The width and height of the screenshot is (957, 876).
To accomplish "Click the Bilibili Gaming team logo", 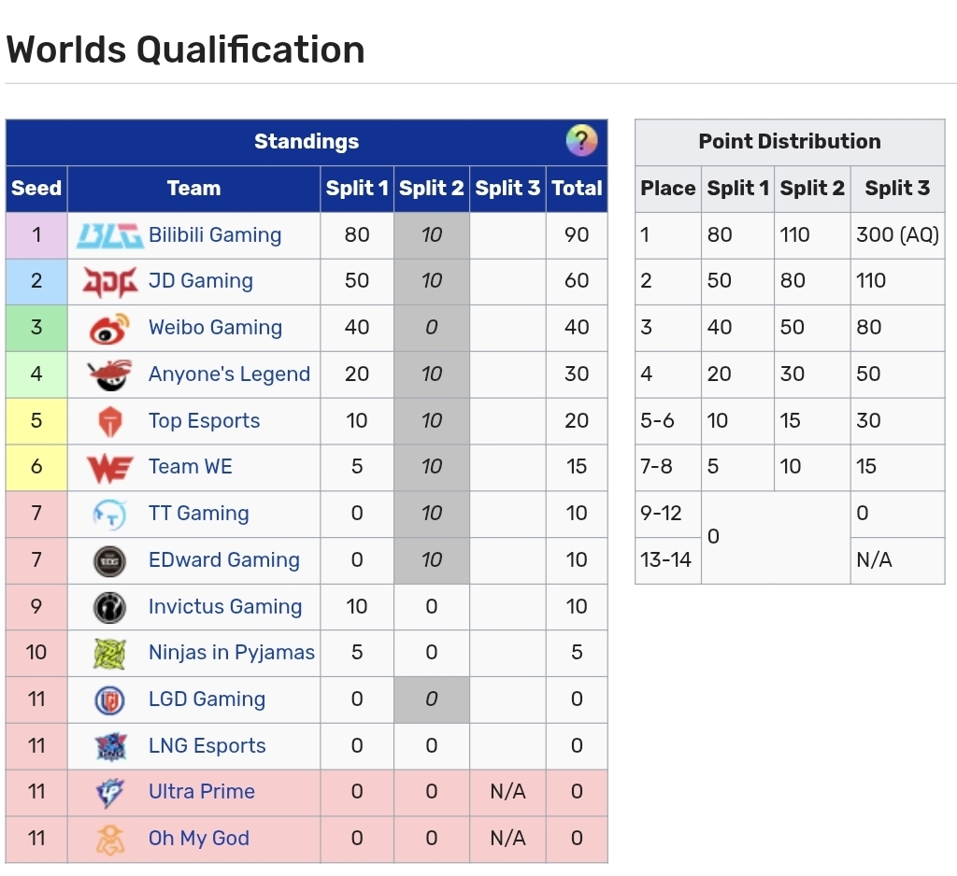I will point(110,235).
